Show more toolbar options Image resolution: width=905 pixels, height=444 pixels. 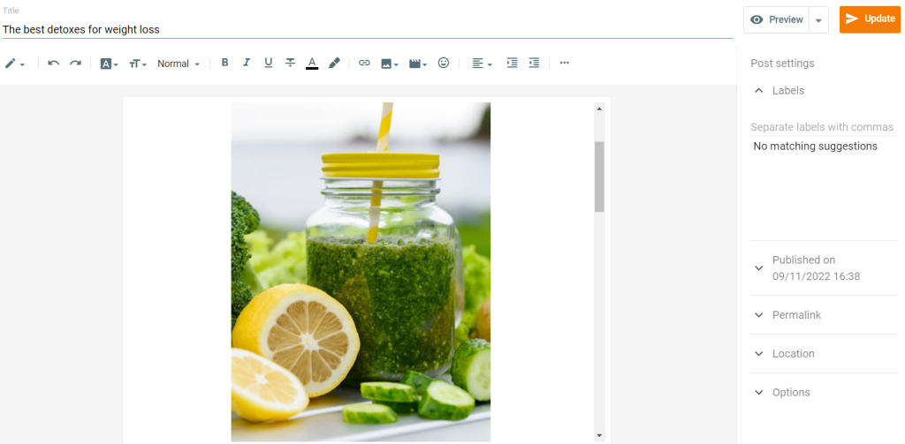tap(565, 63)
